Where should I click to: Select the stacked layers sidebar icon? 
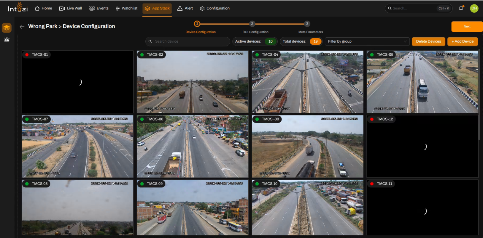pyautogui.click(x=7, y=28)
